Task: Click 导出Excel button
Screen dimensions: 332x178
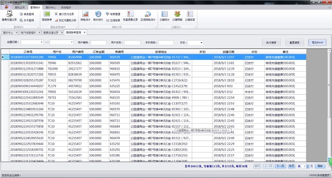Action: coord(317,43)
